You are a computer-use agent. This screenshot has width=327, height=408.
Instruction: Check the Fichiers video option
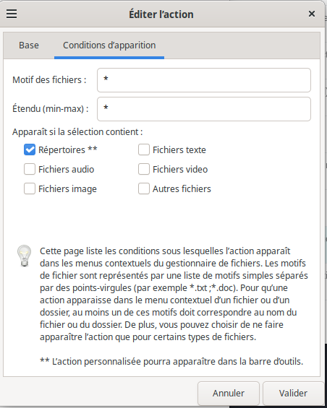point(144,169)
